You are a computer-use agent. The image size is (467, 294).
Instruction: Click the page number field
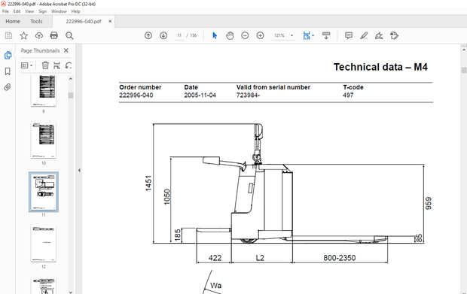pos(179,35)
